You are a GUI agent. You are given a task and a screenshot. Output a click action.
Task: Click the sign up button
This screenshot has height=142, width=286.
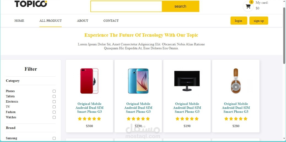tap(259, 21)
